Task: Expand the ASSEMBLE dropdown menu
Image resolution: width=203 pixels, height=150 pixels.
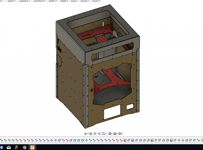Action: coord(24,1)
